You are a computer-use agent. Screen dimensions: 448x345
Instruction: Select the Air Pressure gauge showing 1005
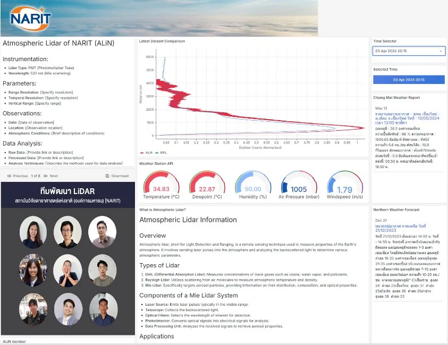pyautogui.click(x=299, y=184)
